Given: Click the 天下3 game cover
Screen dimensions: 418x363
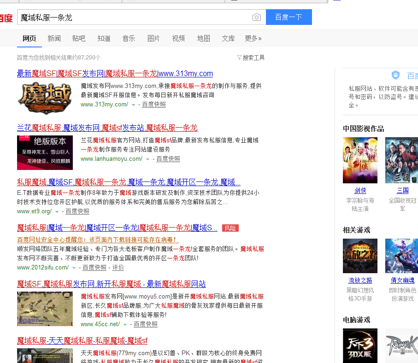Looking at the screenshot, I should coord(360,345).
